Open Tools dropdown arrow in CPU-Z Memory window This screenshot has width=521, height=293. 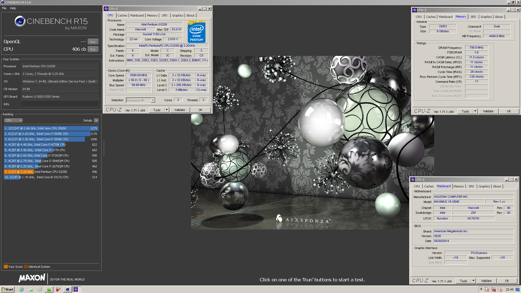(475, 111)
